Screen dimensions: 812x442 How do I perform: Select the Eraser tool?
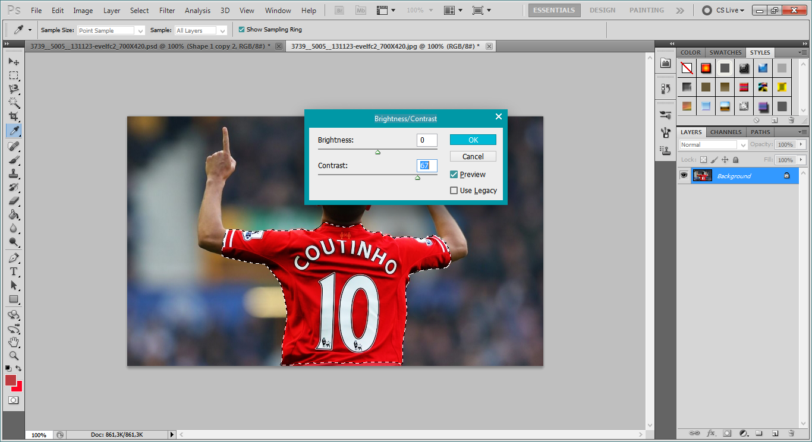(14, 201)
